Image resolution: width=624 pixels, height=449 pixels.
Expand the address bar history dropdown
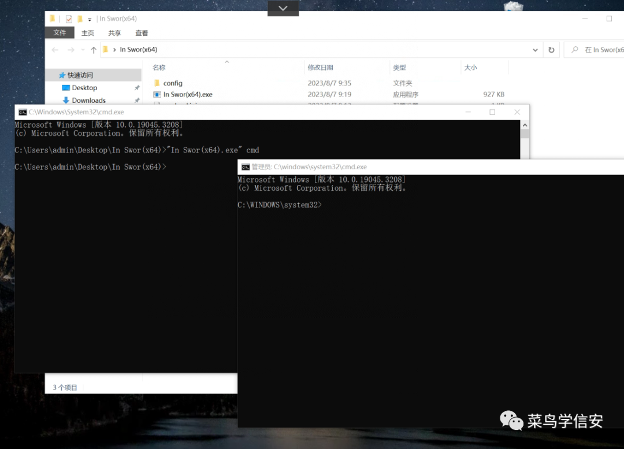click(535, 50)
